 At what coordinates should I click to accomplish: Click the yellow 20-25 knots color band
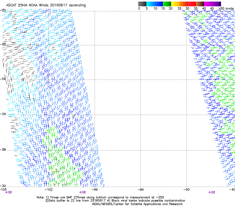[x=175, y=4]
